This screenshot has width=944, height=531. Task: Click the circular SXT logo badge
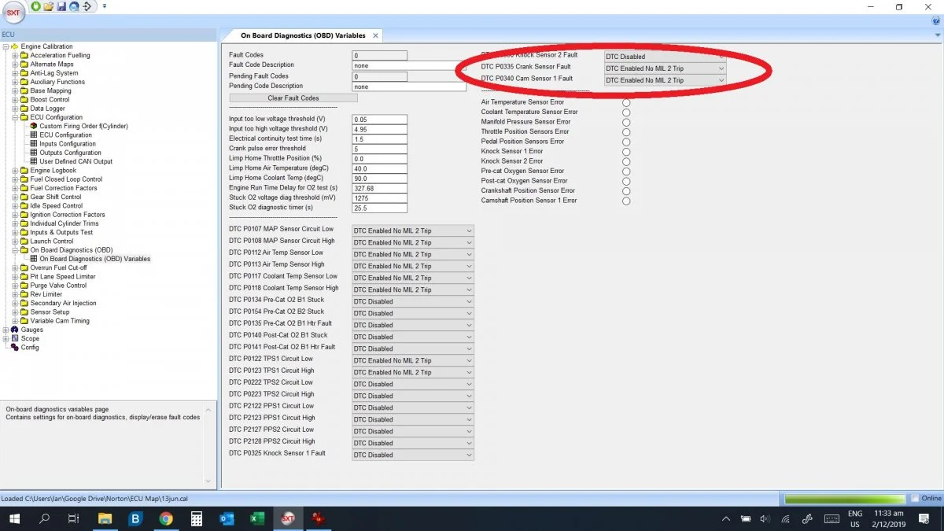(13, 13)
